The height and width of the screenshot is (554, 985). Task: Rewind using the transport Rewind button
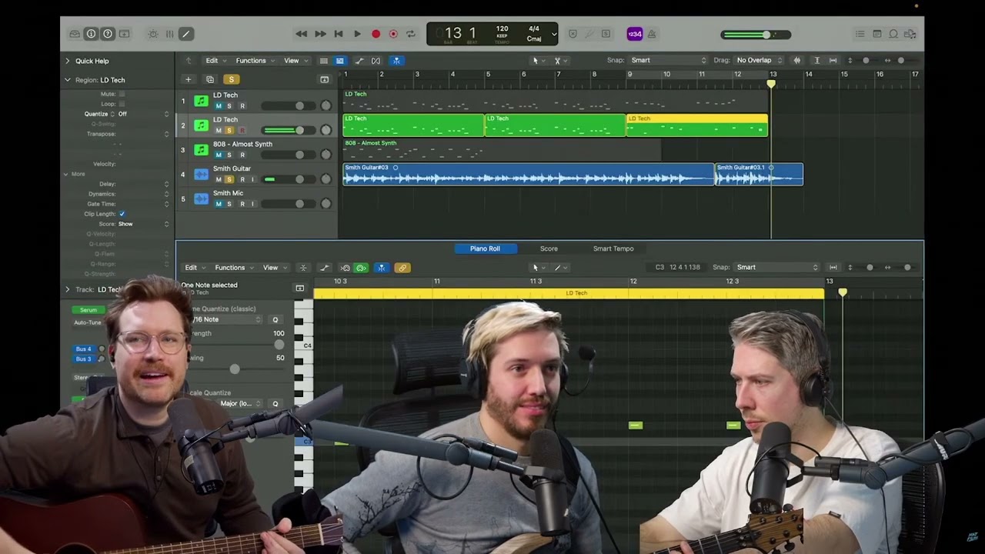(302, 34)
